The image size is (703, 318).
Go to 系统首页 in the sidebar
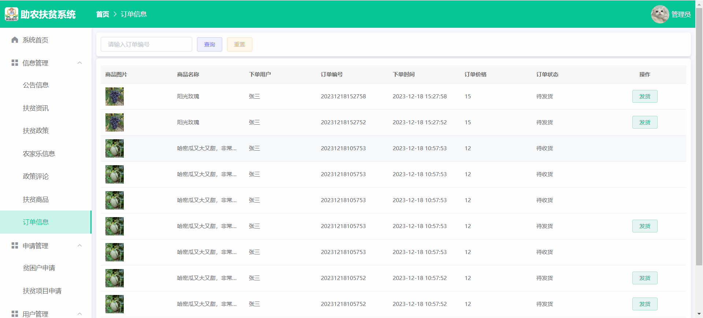pos(46,40)
